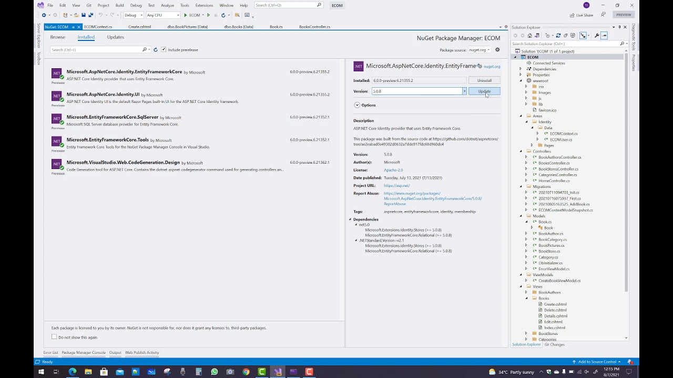Image resolution: width=673 pixels, height=378 pixels.
Task: Click Pending Changes Filter clock icon
Action: [x=548, y=36]
